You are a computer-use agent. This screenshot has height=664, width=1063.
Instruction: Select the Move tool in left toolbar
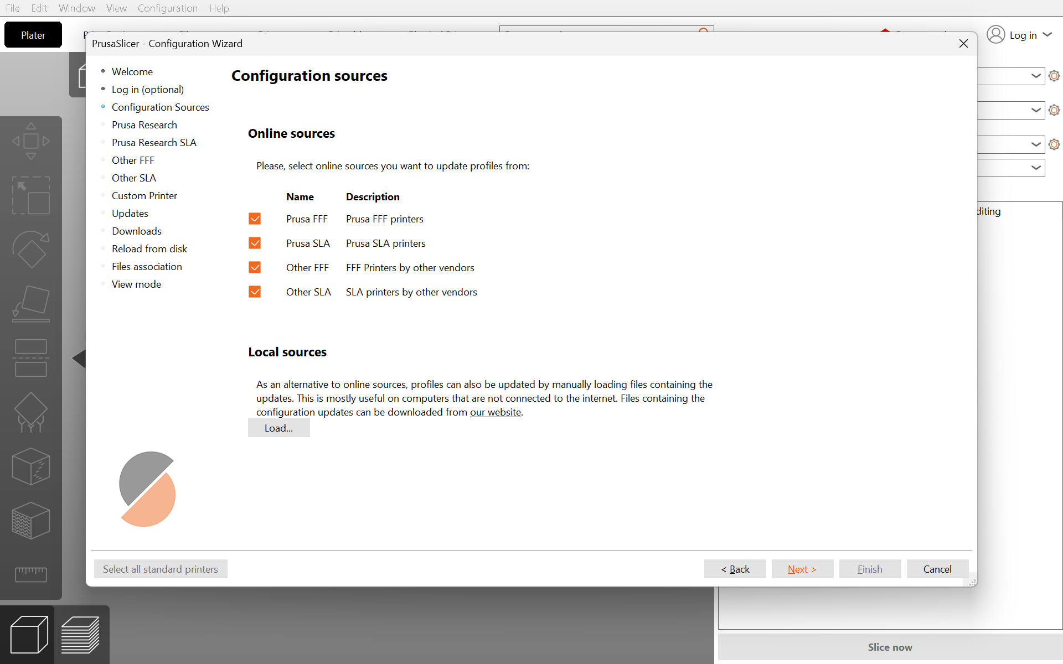tap(31, 141)
